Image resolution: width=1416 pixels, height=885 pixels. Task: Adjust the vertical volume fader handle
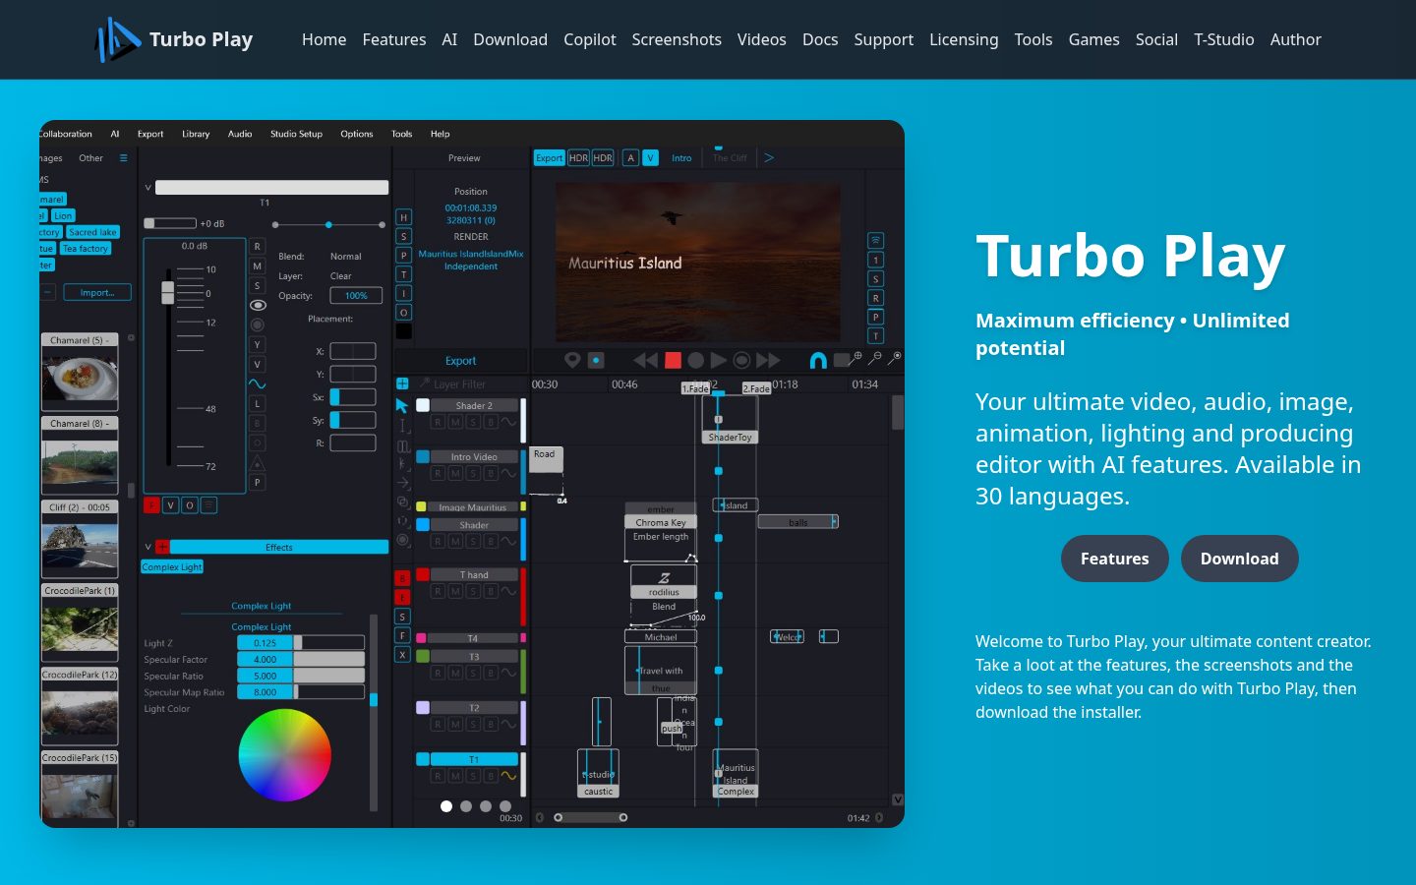pos(168,292)
